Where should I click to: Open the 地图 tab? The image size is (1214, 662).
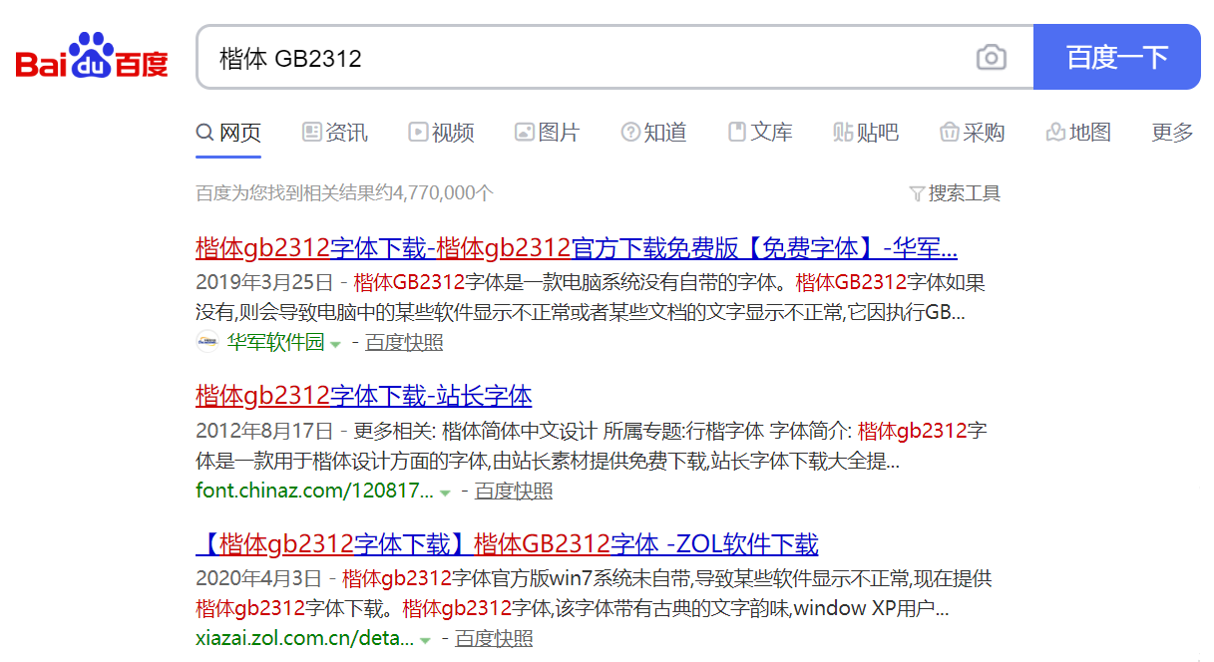click(x=1078, y=132)
